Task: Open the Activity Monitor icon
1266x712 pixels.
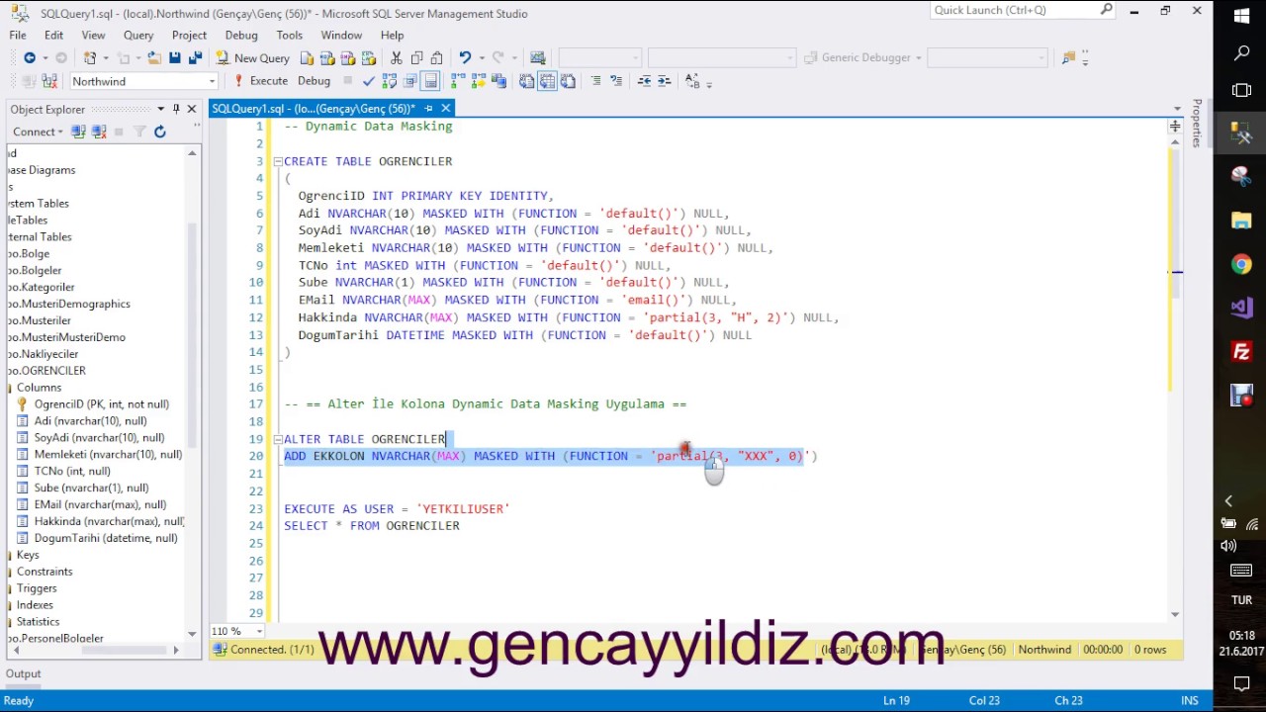Action: [537, 57]
